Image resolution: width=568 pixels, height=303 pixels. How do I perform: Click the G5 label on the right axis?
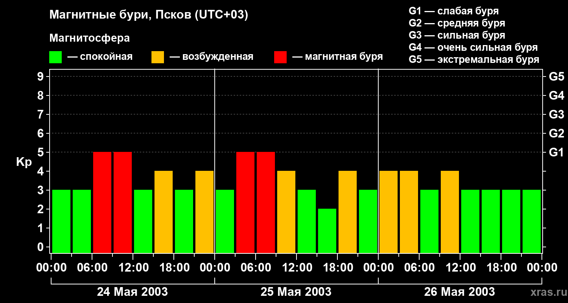pyautogui.click(x=556, y=77)
